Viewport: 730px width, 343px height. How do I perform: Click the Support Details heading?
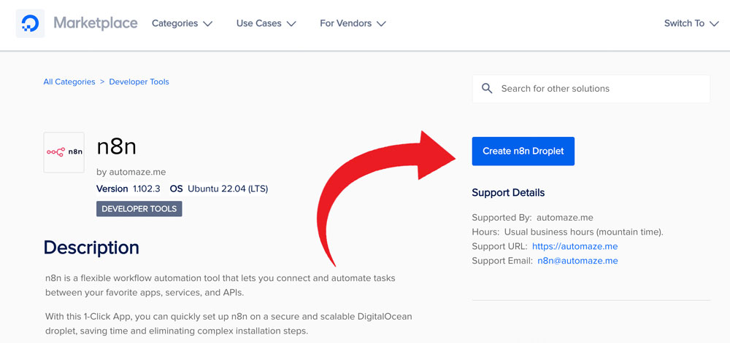click(508, 192)
